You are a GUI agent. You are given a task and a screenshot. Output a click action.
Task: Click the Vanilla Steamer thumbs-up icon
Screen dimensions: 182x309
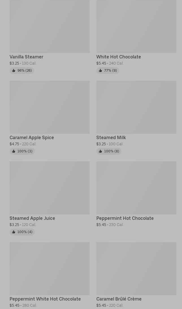[14, 71]
